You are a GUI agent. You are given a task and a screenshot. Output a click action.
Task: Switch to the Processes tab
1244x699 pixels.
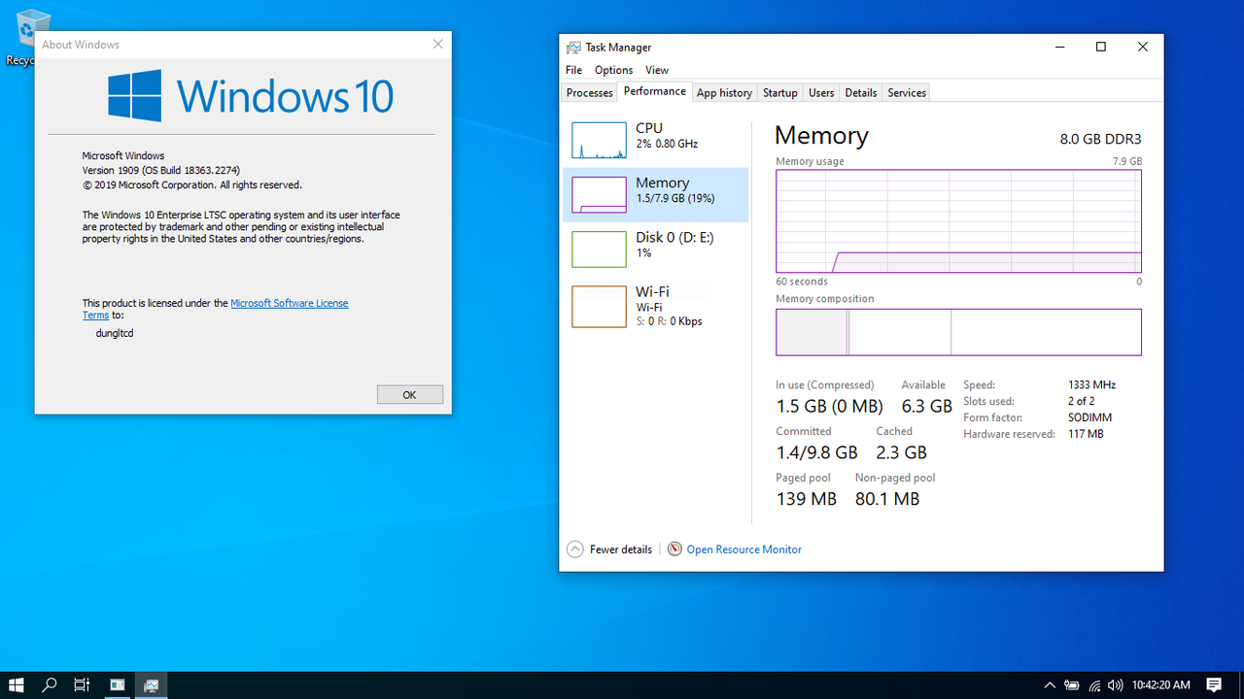[590, 93]
